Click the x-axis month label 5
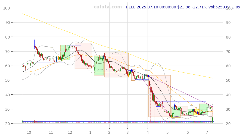This screenshot has width=243, height=137. 167,132
